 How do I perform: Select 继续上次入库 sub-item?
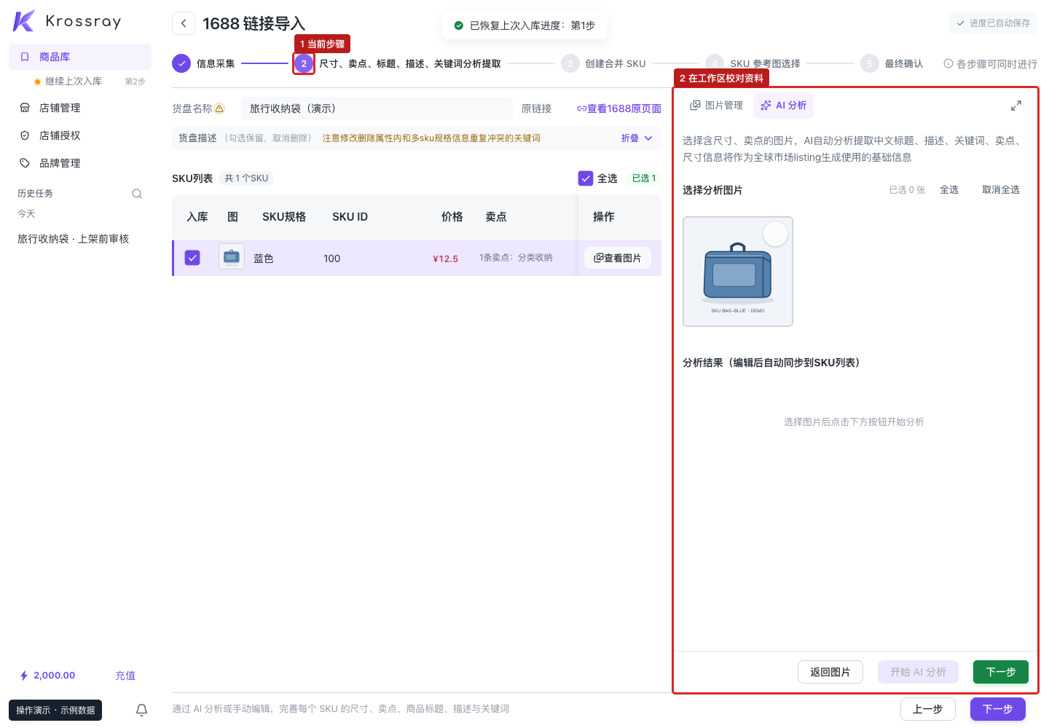click(x=89, y=82)
